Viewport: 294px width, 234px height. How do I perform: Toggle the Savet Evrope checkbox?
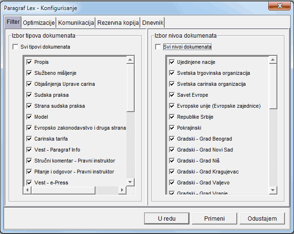[x=172, y=95]
